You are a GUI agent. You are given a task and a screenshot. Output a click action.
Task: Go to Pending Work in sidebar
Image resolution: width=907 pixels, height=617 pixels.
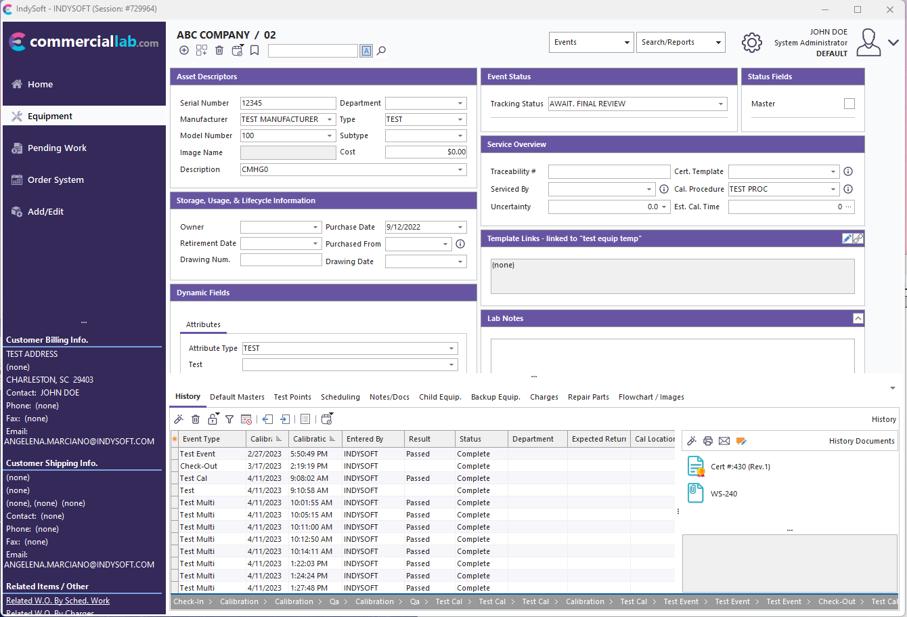pyautogui.click(x=57, y=148)
